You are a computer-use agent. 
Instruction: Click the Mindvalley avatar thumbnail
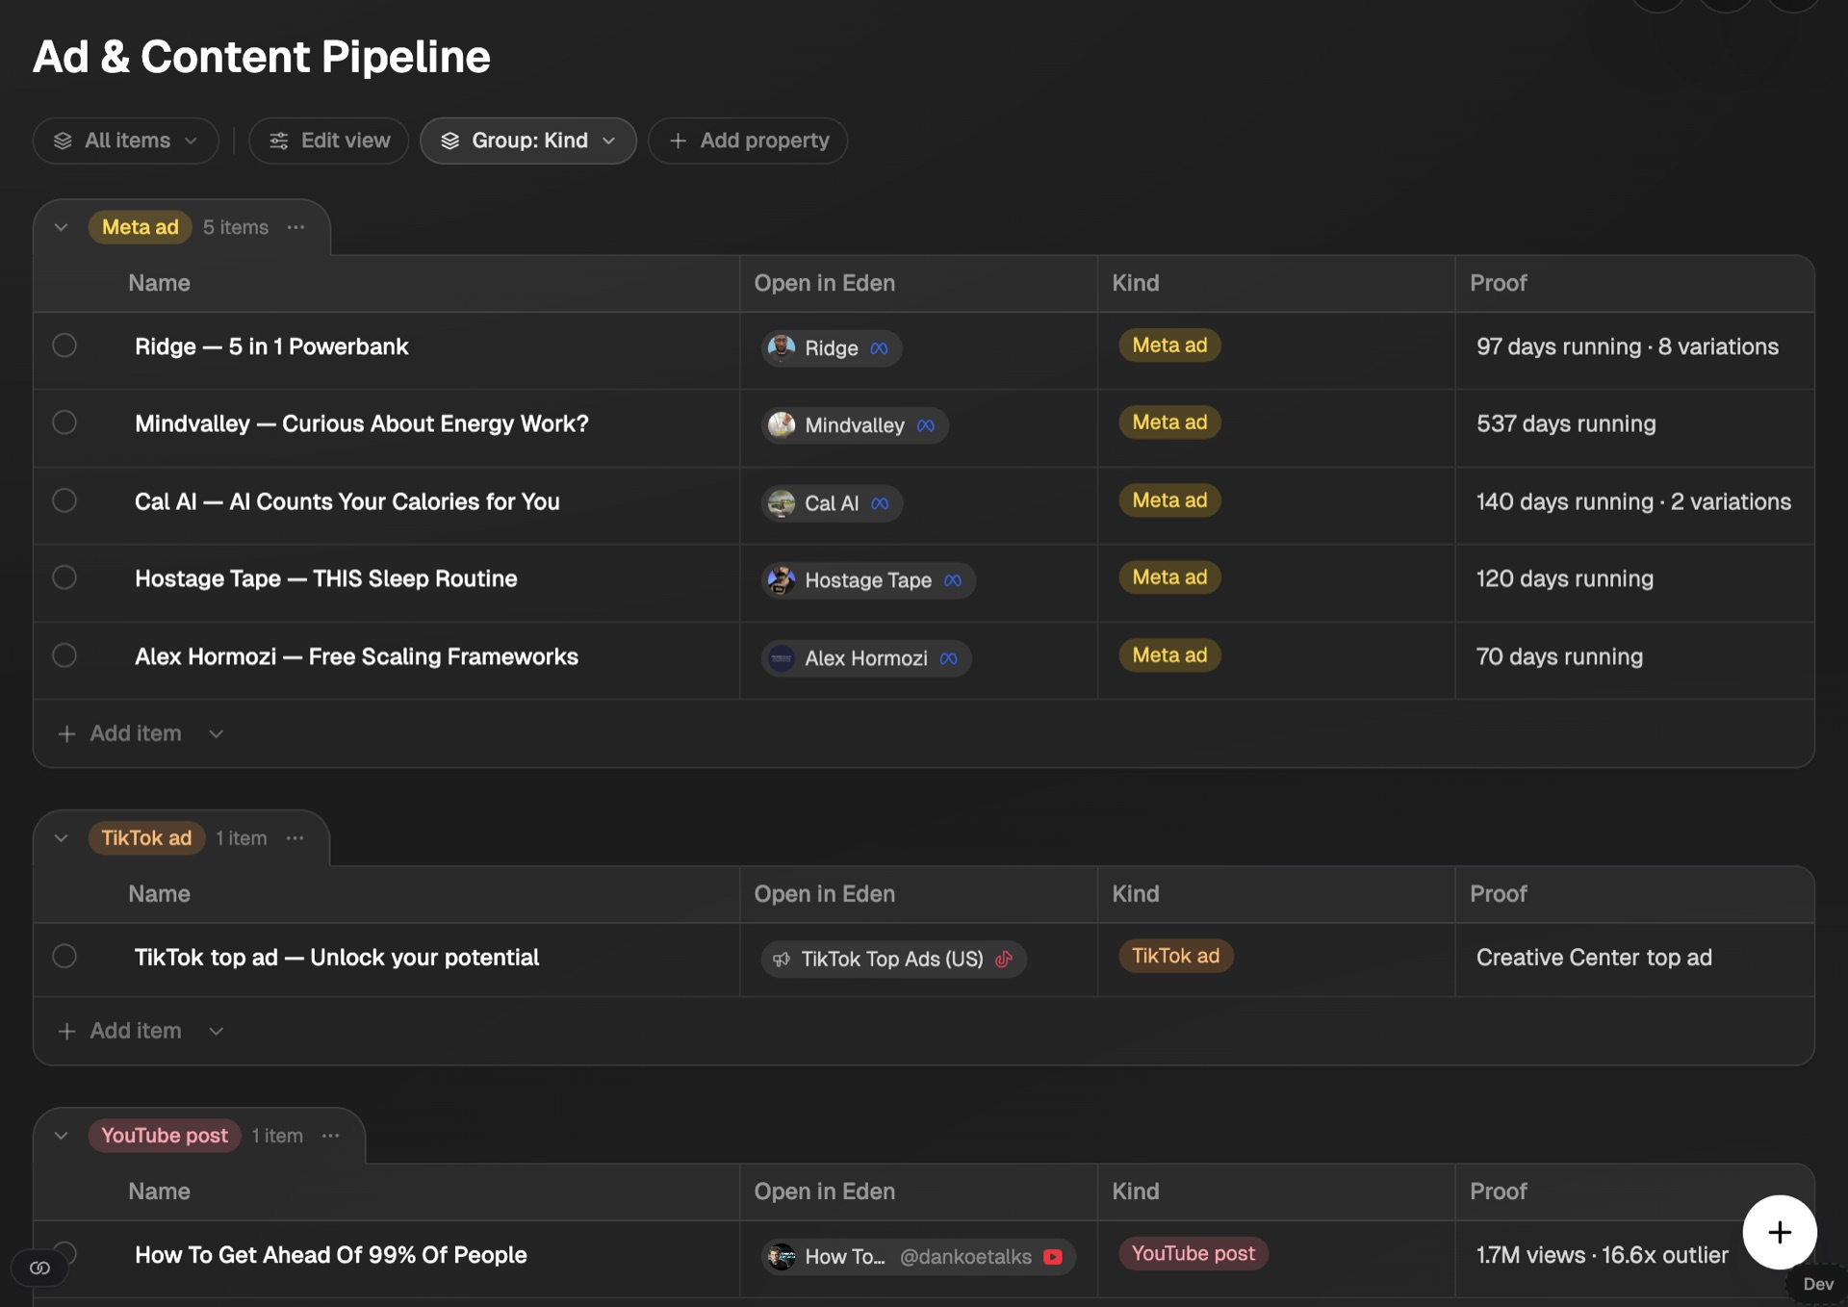[x=782, y=424]
